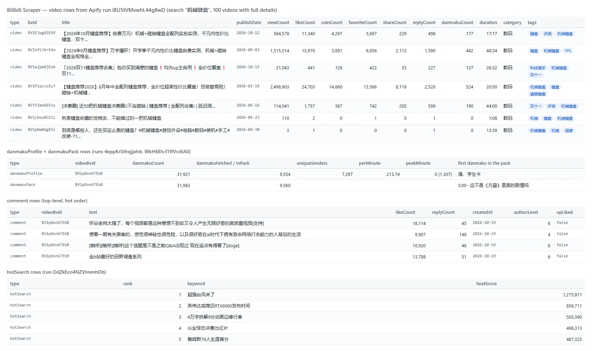592x351 pixels.
Task: Click view count value 2,498,903
Action: pos(280,87)
